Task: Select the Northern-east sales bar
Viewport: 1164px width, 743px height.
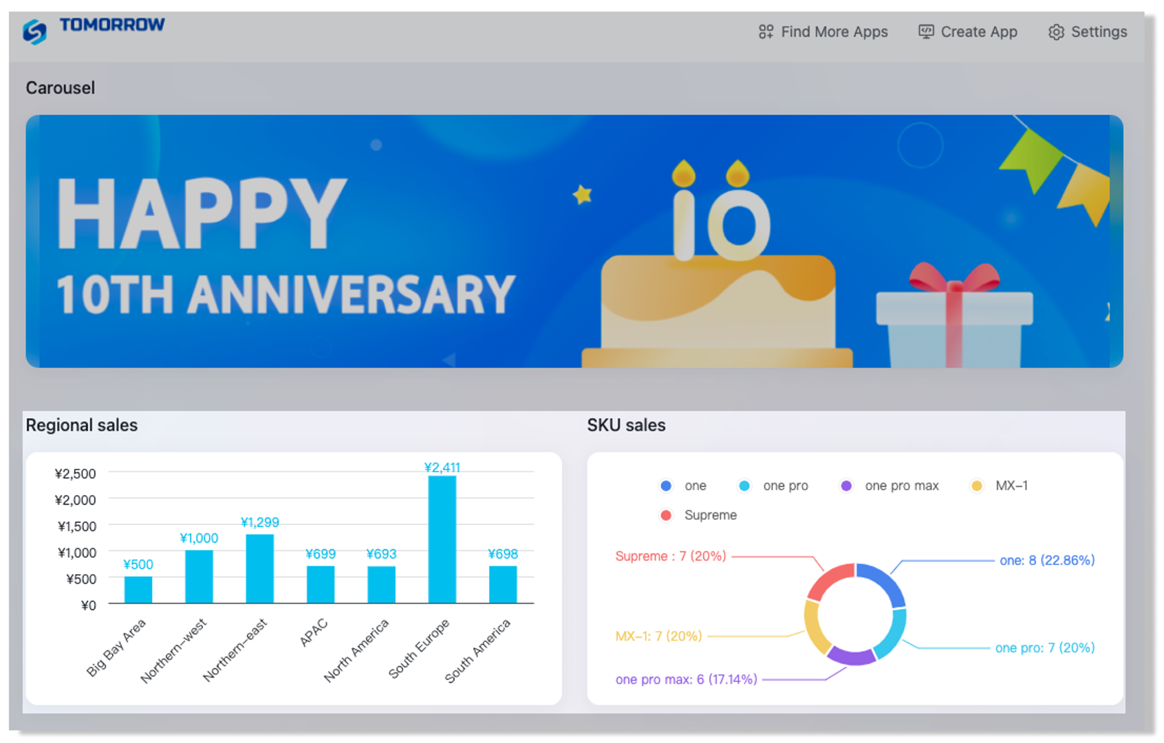Action: point(259,569)
